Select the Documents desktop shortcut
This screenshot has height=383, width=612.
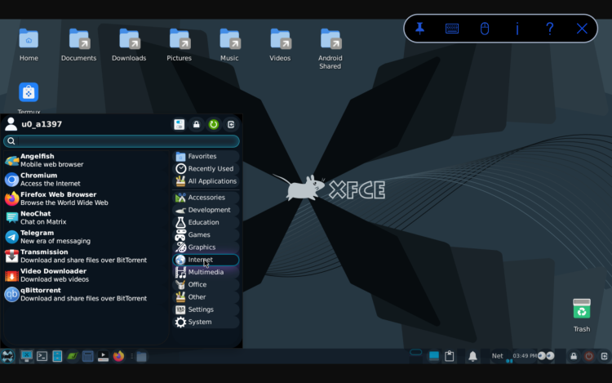(79, 45)
